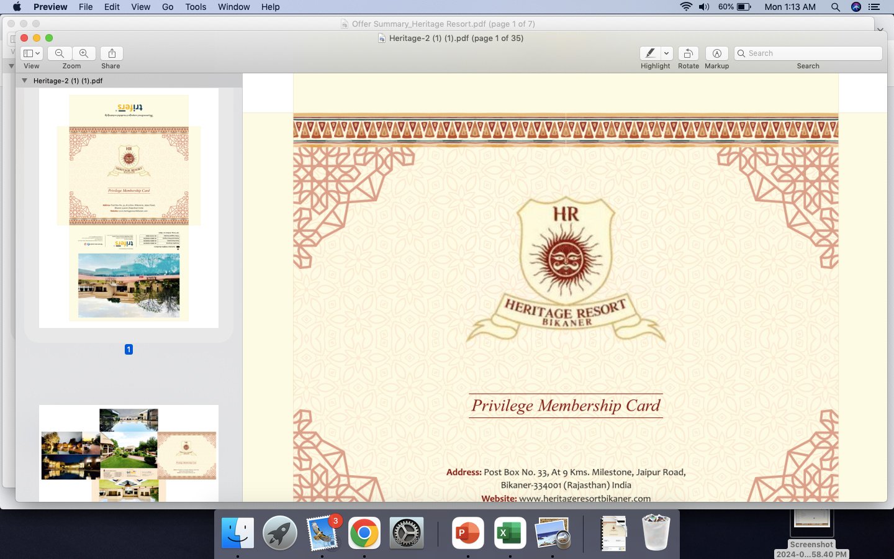Image resolution: width=894 pixels, height=559 pixels.
Task: Open the Edit menu
Action: coord(112,7)
